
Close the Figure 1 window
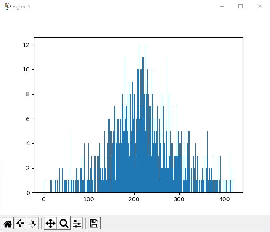pos(259,7)
